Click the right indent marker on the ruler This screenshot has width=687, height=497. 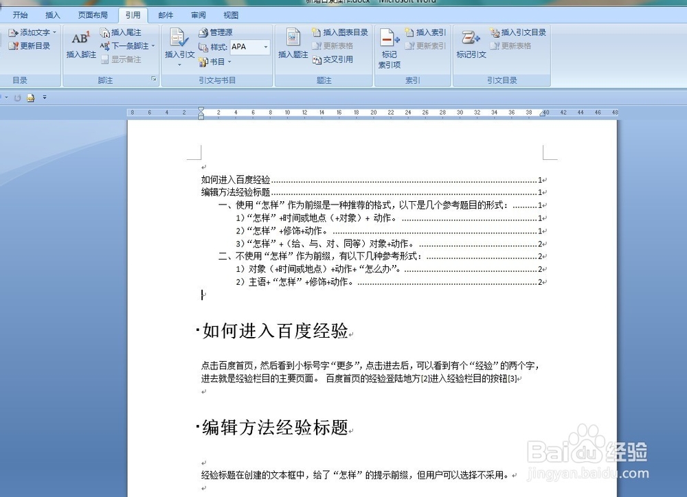pos(543,113)
